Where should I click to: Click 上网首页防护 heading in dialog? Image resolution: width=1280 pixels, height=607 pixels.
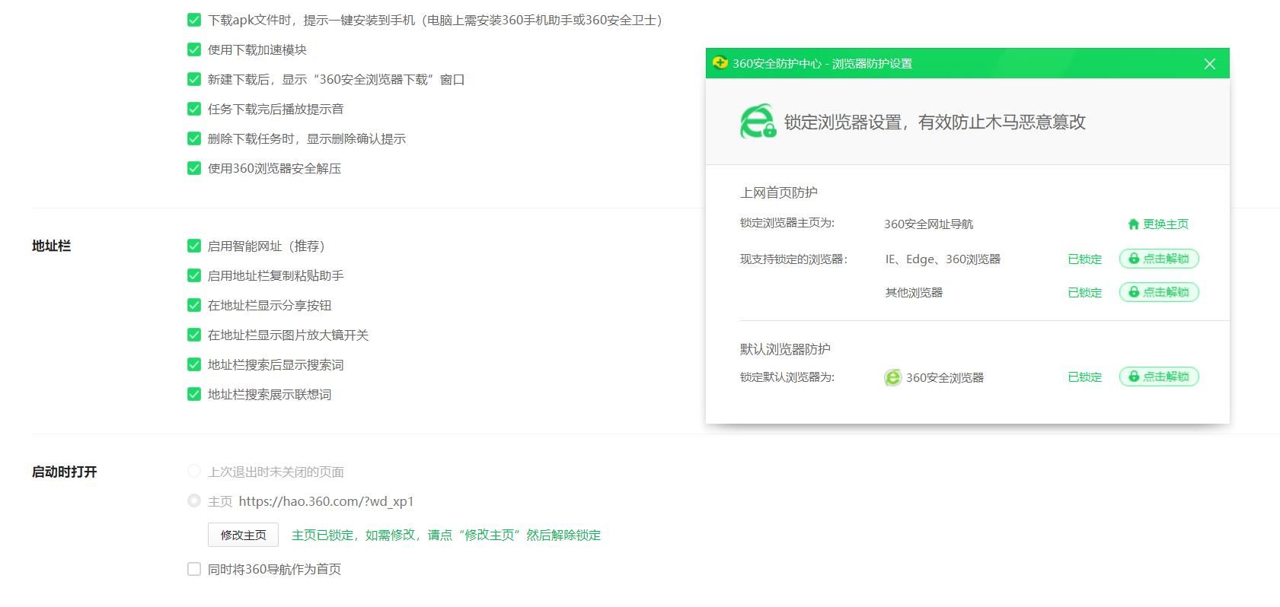click(x=778, y=192)
